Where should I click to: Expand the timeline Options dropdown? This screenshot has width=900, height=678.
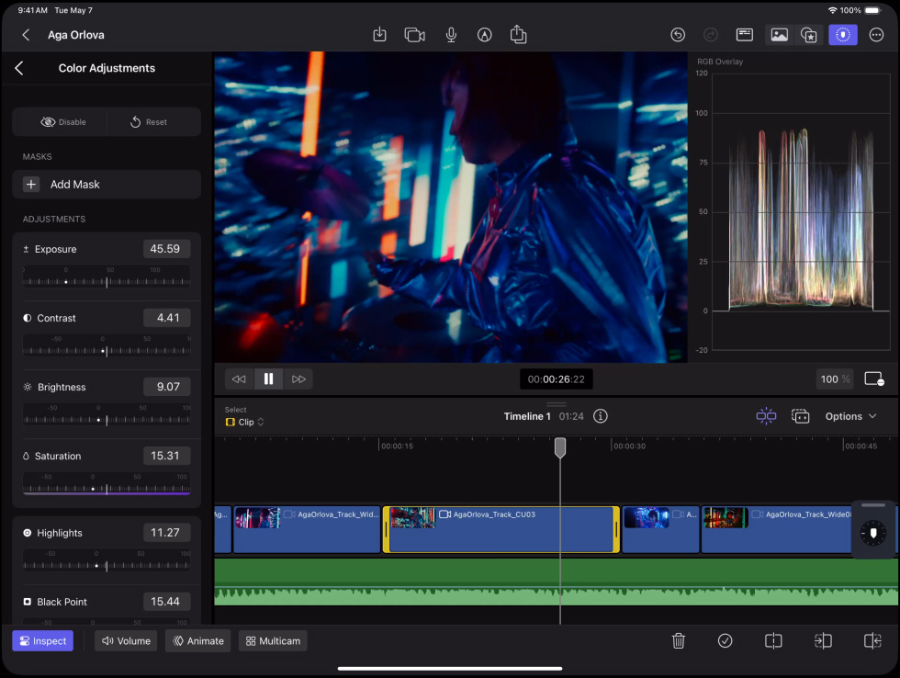850,416
